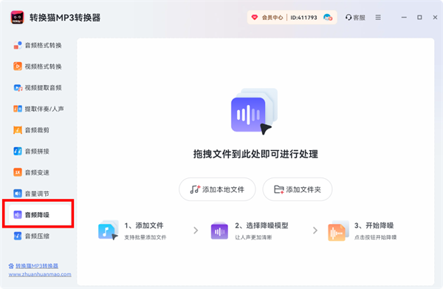Open the user avatar profile icon
Viewport: 443px width, 289px height.
pyautogui.click(x=328, y=18)
